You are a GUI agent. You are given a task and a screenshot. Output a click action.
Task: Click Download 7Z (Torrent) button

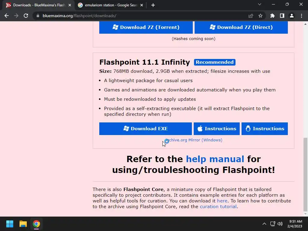tap(146, 27)
